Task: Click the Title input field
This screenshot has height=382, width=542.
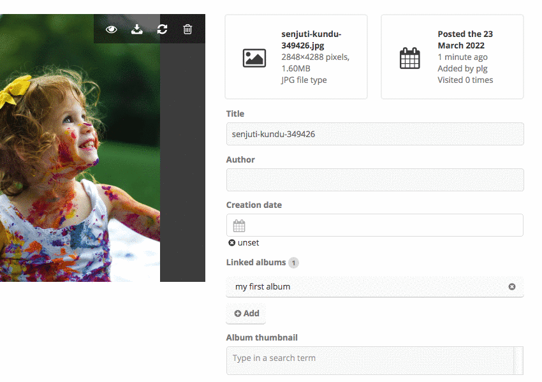Action: [x=375, y=134]
